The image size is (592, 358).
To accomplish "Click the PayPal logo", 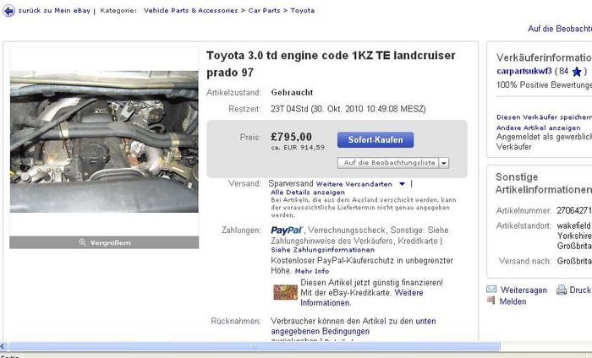I will 287,230.
